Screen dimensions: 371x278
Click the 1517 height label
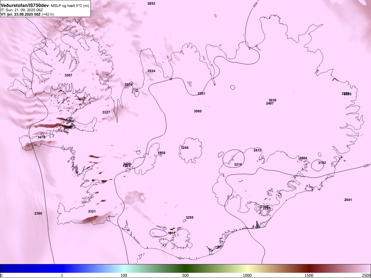tap(172, 233)
